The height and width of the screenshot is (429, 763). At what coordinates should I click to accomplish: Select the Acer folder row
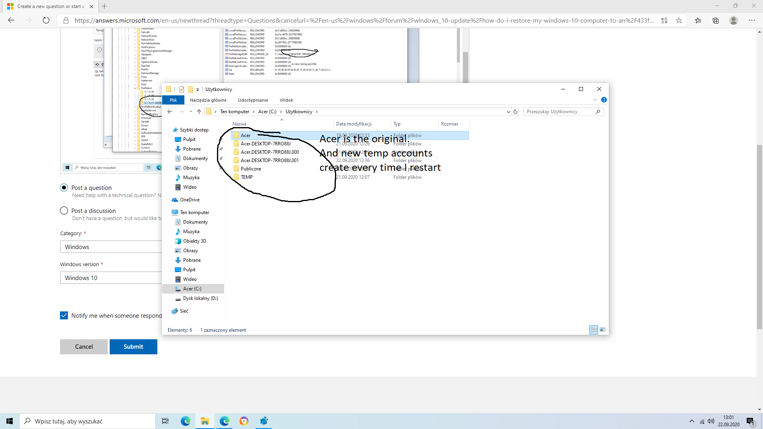pos(350,135)
